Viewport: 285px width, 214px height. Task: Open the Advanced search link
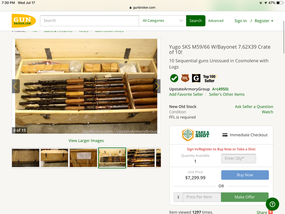(x=216, y=21)
